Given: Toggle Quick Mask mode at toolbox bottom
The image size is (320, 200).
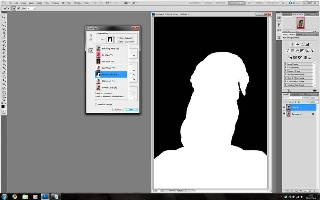Looking at the screenshot, I should click(x=4, y=112).
